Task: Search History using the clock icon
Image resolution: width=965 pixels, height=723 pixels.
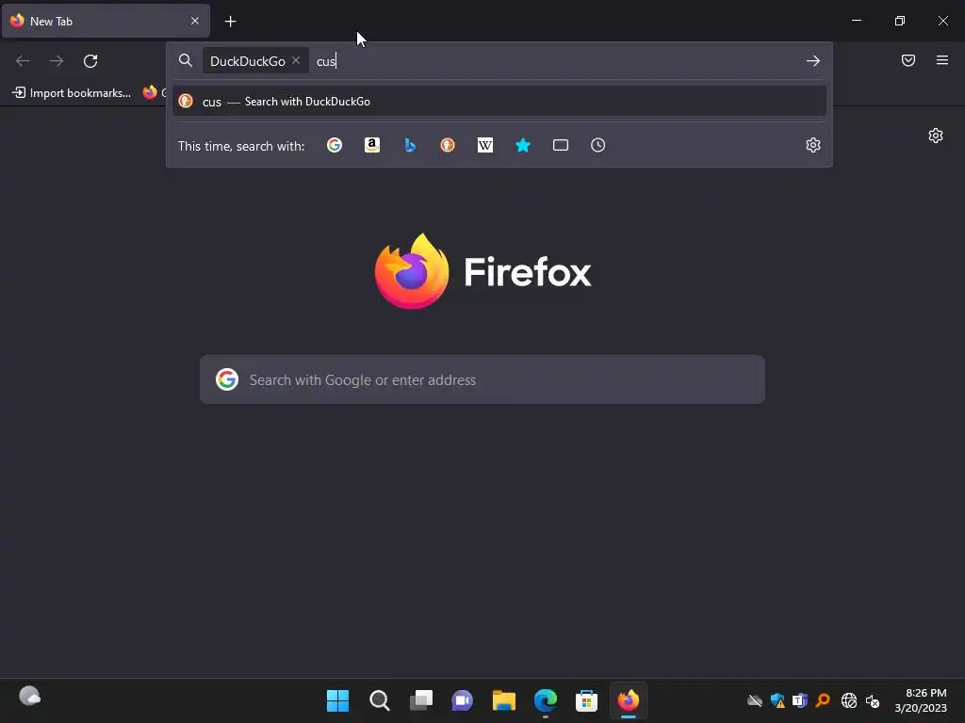Action: [x=598, y=145]
